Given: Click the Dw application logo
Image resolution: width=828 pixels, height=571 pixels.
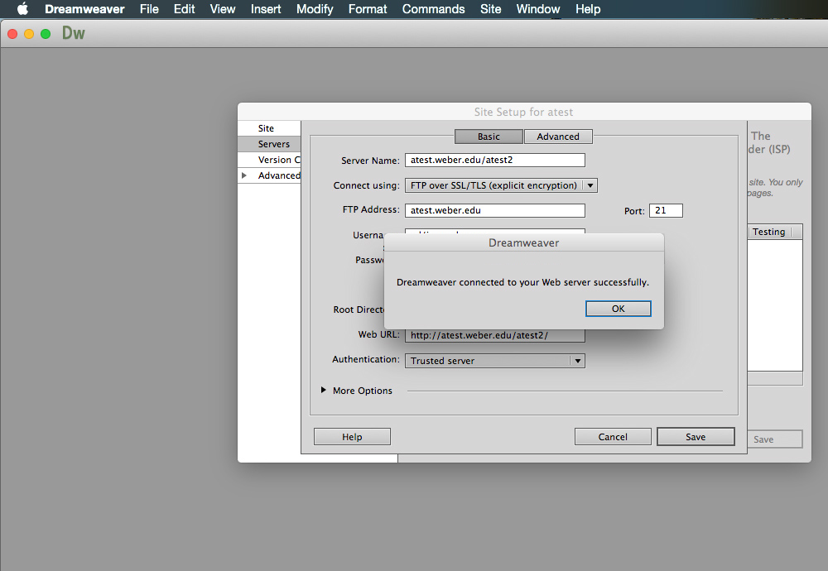Looking at the screenshot, I should click(74, 34).
